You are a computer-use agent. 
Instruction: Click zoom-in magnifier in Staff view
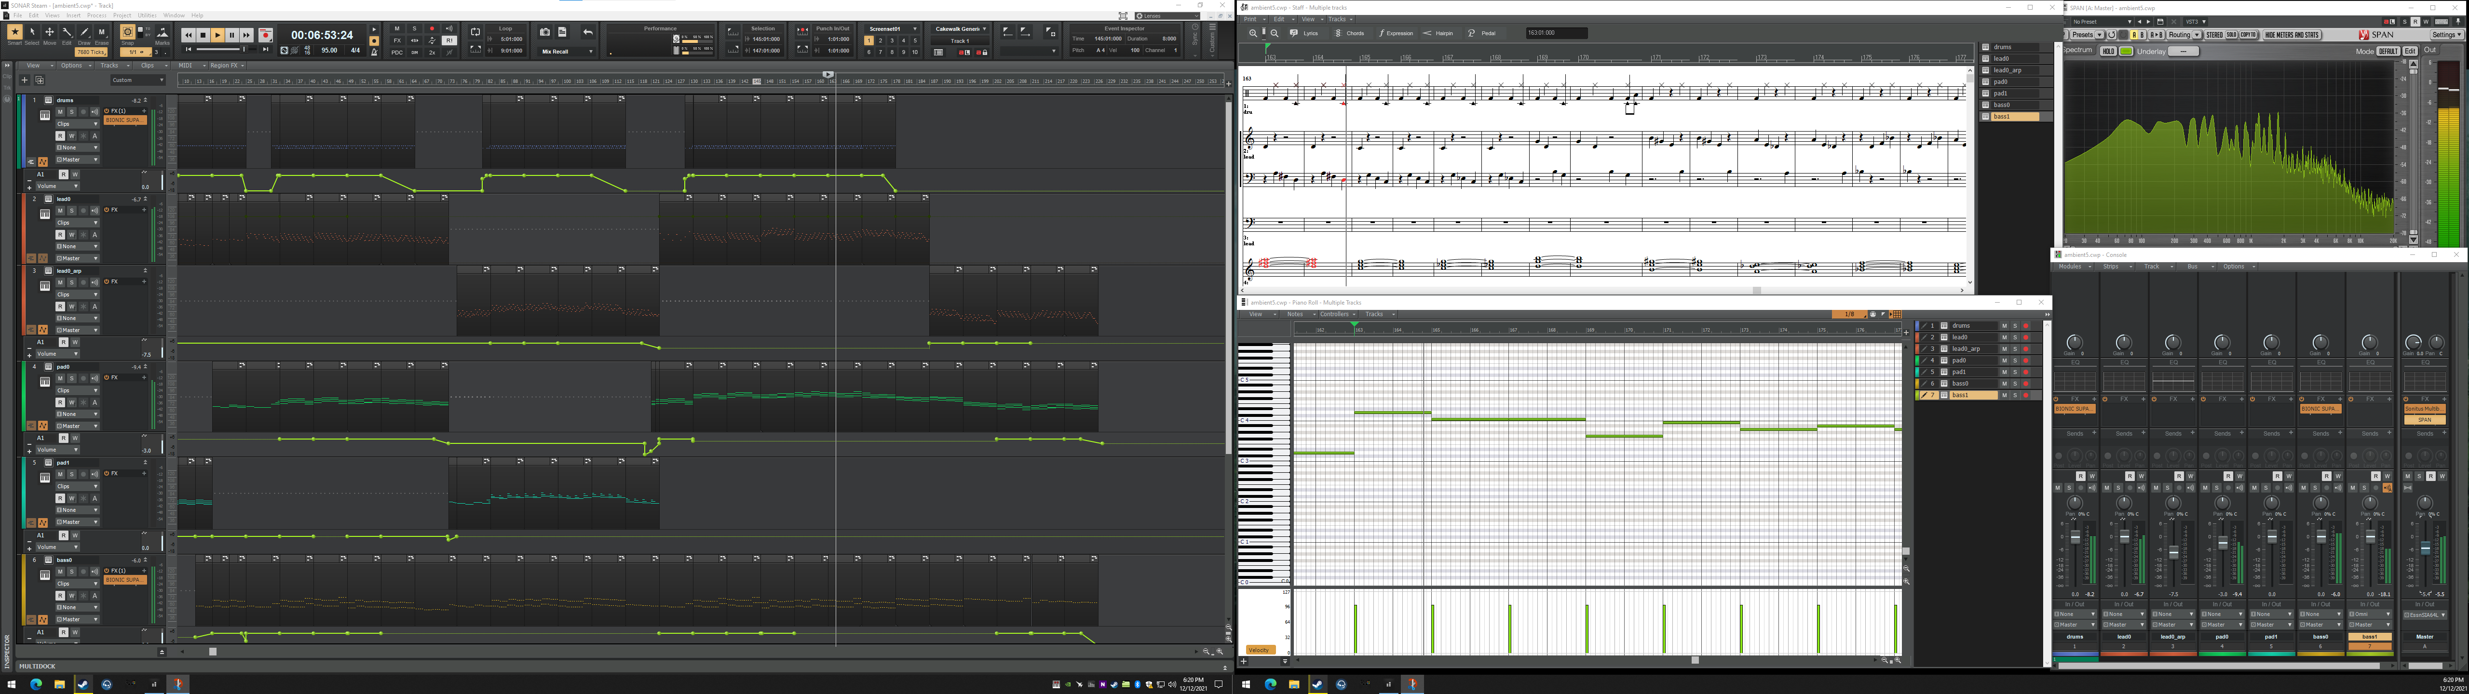pyautogui.click(x=1253, y=34)
